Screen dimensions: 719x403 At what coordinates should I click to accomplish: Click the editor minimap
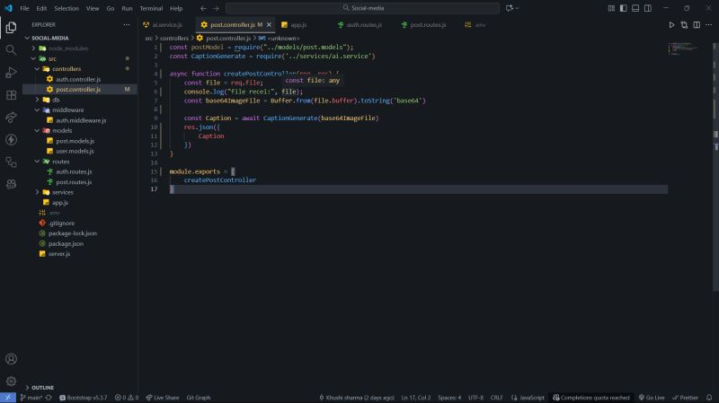pos(683,48)
